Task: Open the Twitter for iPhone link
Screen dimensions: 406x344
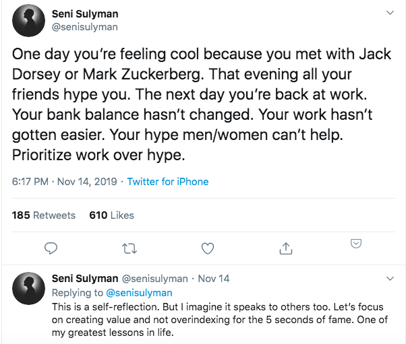Action: [x=168, y=182]
